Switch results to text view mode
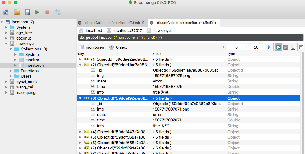The height and width of the screenshot is (154, 305). click(x=293, y=47)
